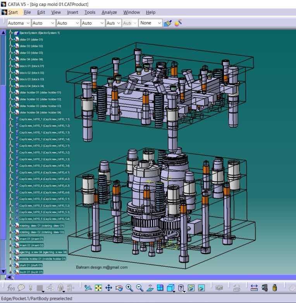Click the isometric view cube icon
The width and height of the screenshot is (296, 303).
pyautogui.click(x=170, y=288)
